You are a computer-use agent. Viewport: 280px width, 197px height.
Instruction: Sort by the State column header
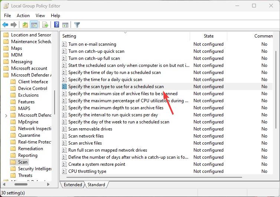coord(209,36)
